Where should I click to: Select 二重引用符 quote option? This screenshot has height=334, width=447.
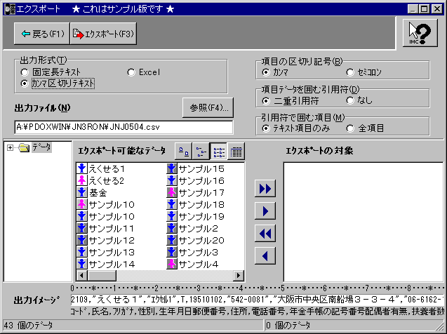pyautogui.click(x=266, y=100)
